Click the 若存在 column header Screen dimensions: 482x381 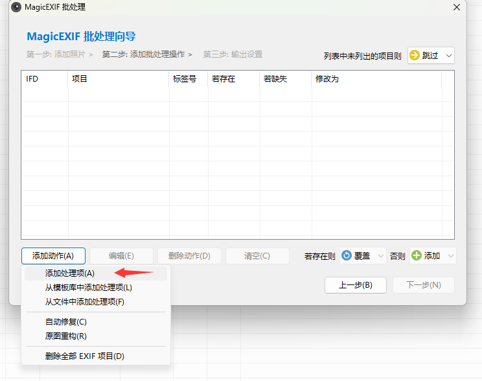click(x=234, y=79)
